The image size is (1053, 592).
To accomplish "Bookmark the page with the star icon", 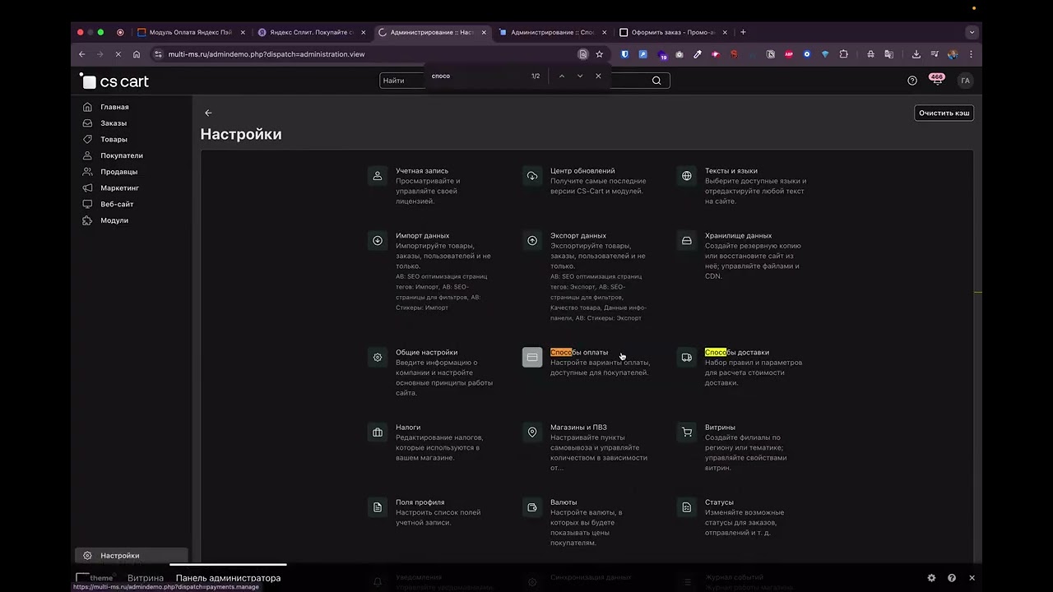I will tap(599, 54).
